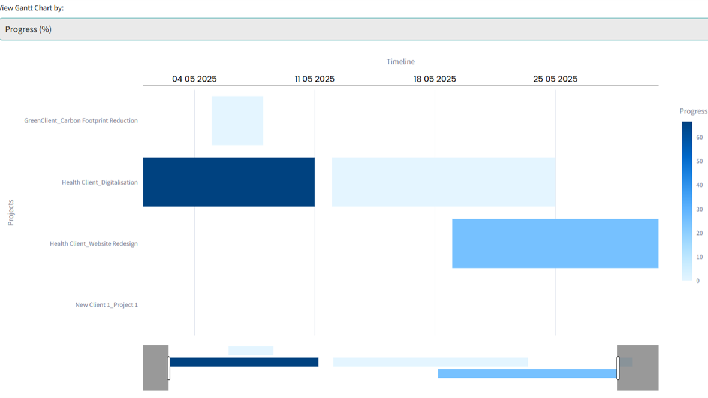708x398 pixels.
Task: Click the 25 05 2025 date tick
Action: click(x=555, y=79)
